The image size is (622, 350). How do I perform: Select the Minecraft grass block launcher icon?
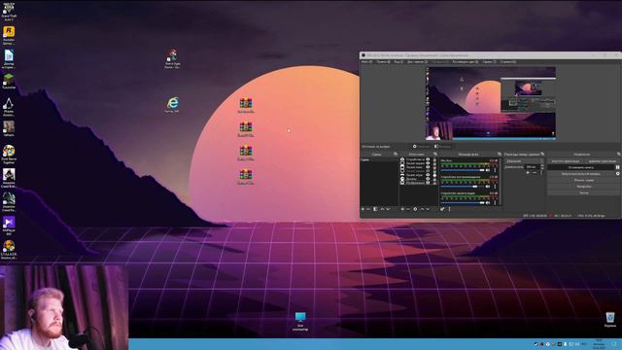click(9, 81)
